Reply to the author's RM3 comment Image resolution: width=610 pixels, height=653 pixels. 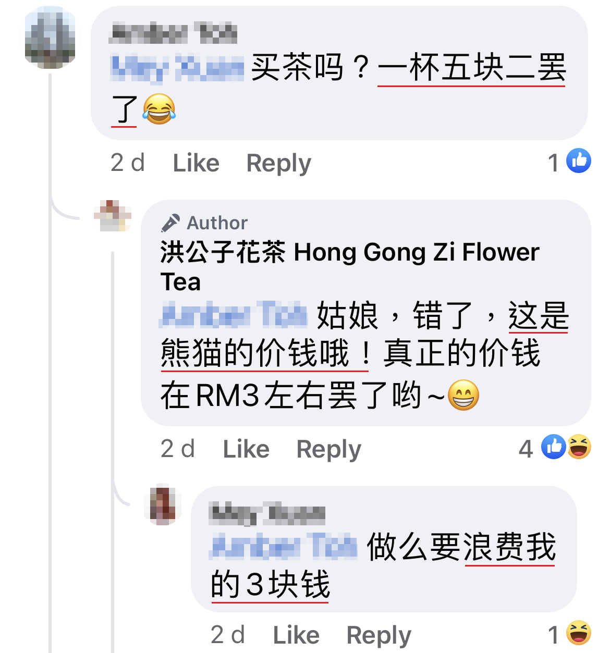point(328,450)
